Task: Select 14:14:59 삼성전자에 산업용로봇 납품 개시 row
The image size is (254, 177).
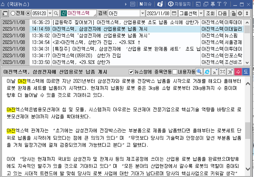Action: coord(123,29)
